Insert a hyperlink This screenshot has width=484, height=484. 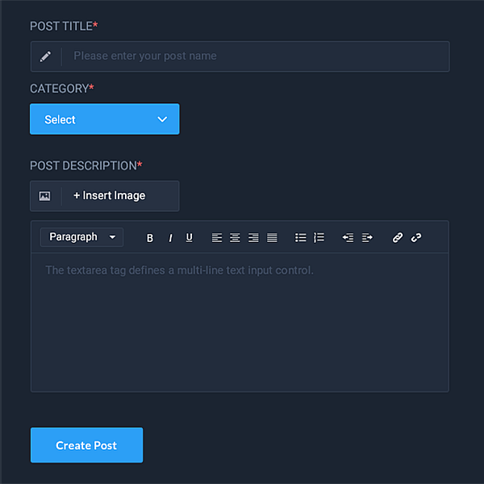click(x=397, y=238)
